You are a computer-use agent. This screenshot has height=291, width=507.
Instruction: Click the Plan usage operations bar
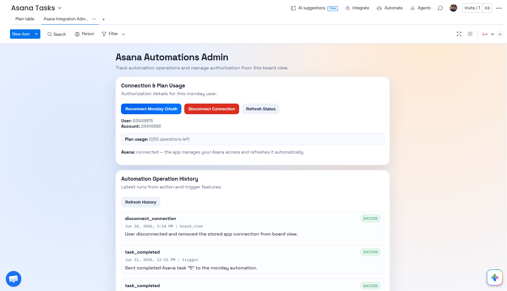tap(253, 139)
